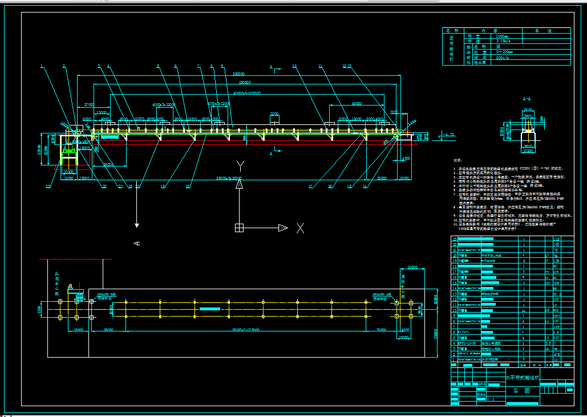Select the "水平带式输送机" title text

click(x=523, y=378)
